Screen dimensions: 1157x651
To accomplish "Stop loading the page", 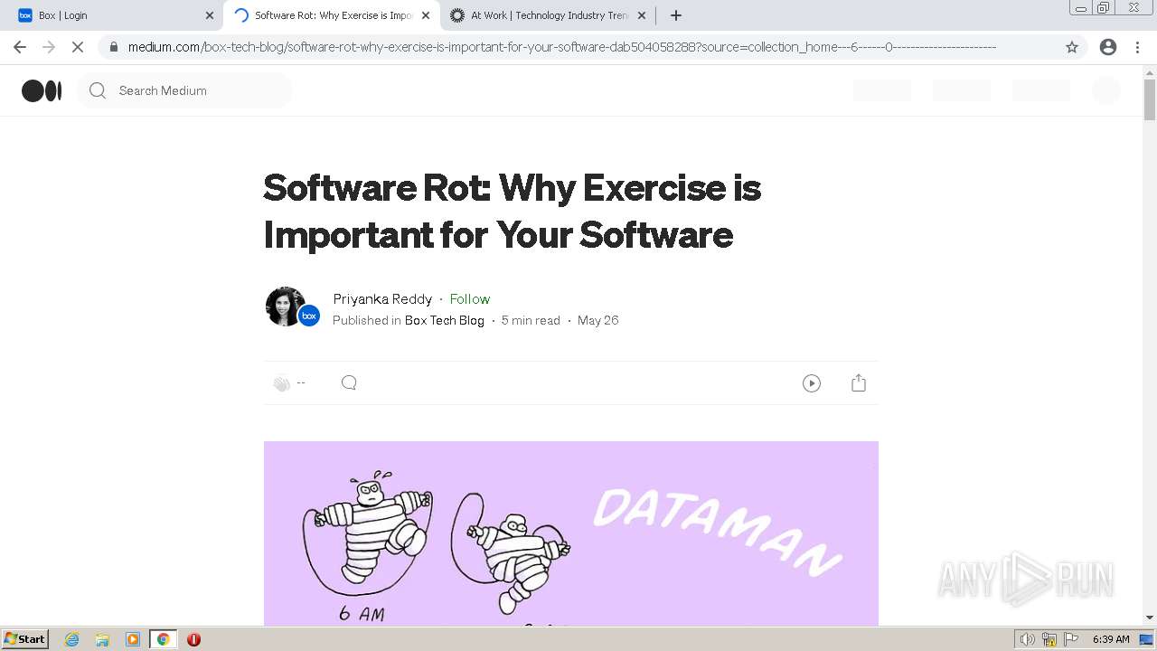I will 78,47.
